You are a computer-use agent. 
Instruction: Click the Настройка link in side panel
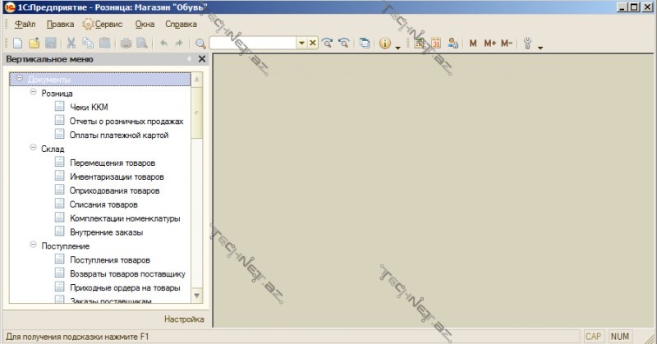183,319
